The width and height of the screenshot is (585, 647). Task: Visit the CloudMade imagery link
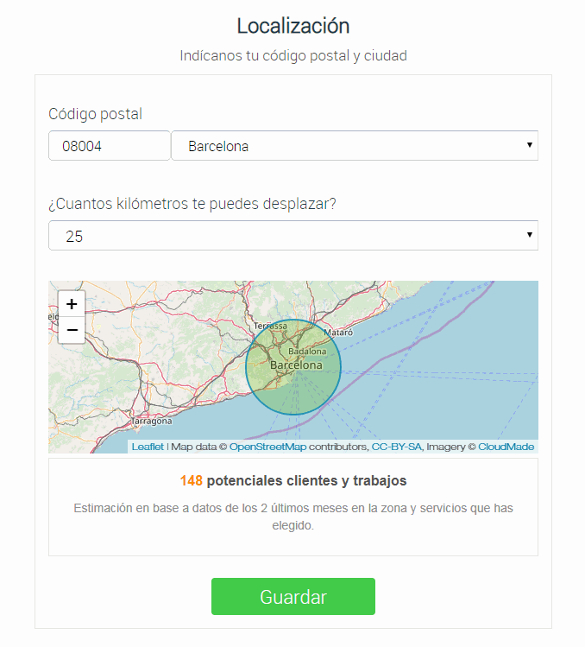pyautogui.click(x=506, y=447)
